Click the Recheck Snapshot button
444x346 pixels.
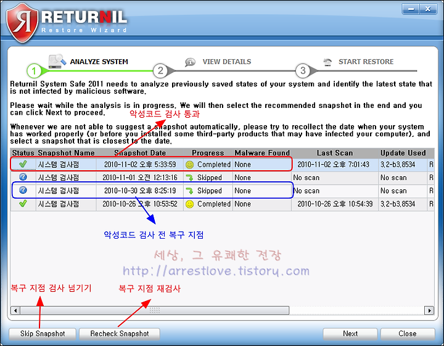pyautogui.click(x=120, y=334)
